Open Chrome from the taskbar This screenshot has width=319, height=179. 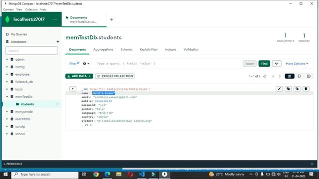tap(96, 175)
